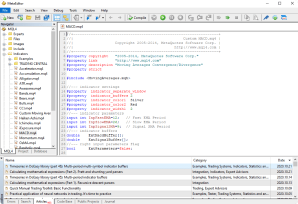
Task: Expand the Experts folder in Navigator
Action: [x=4, y=34]
